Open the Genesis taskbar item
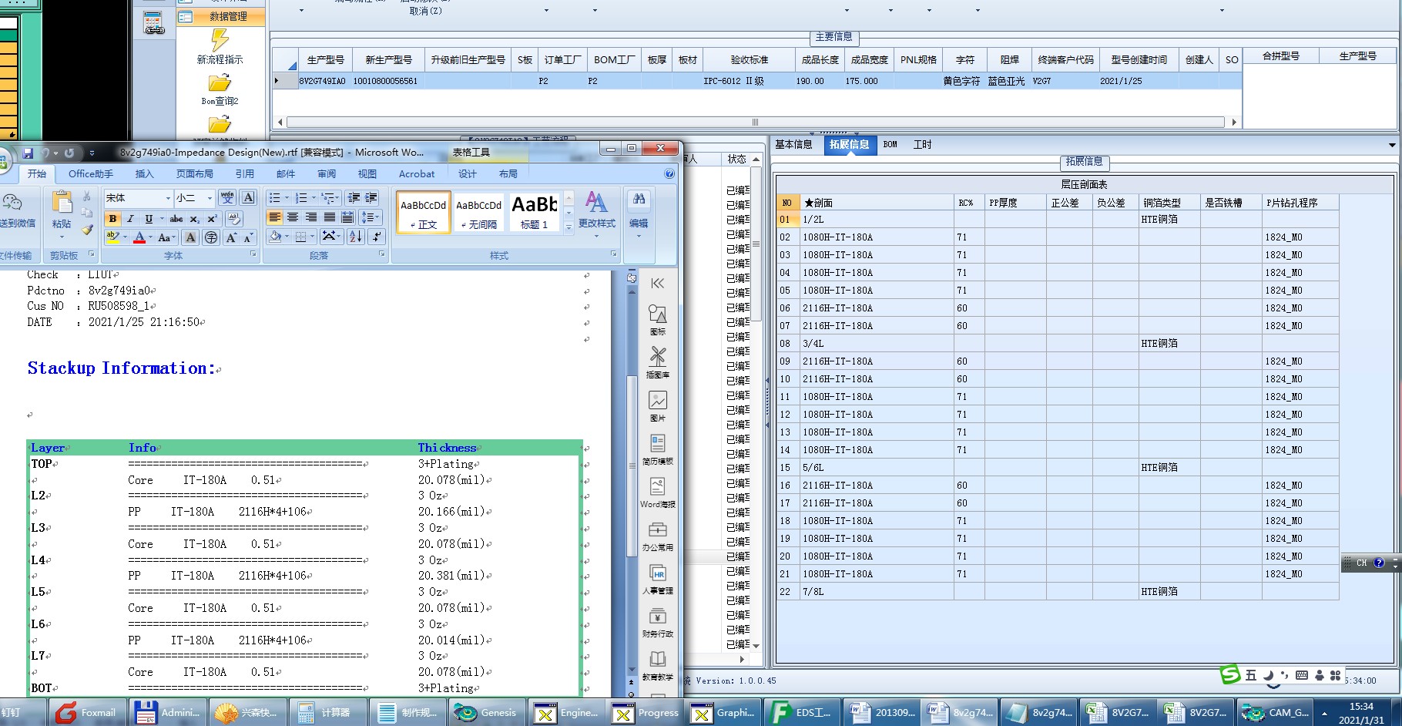The image size is (1402, 726). (x=488, y=713)
